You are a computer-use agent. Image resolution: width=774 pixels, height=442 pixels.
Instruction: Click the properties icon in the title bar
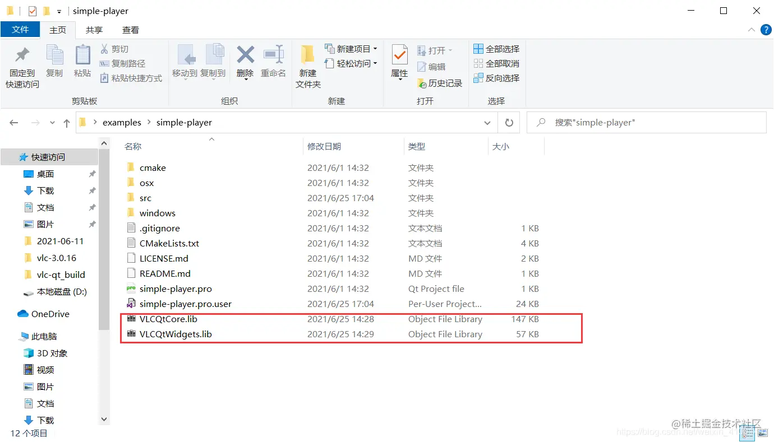click(33, 11)
